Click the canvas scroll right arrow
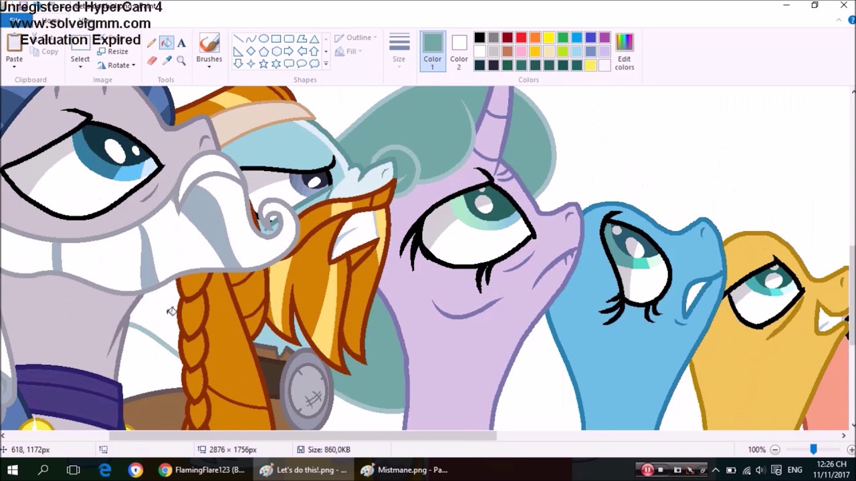Screen dimensions: 856x481 coord(843,436)
